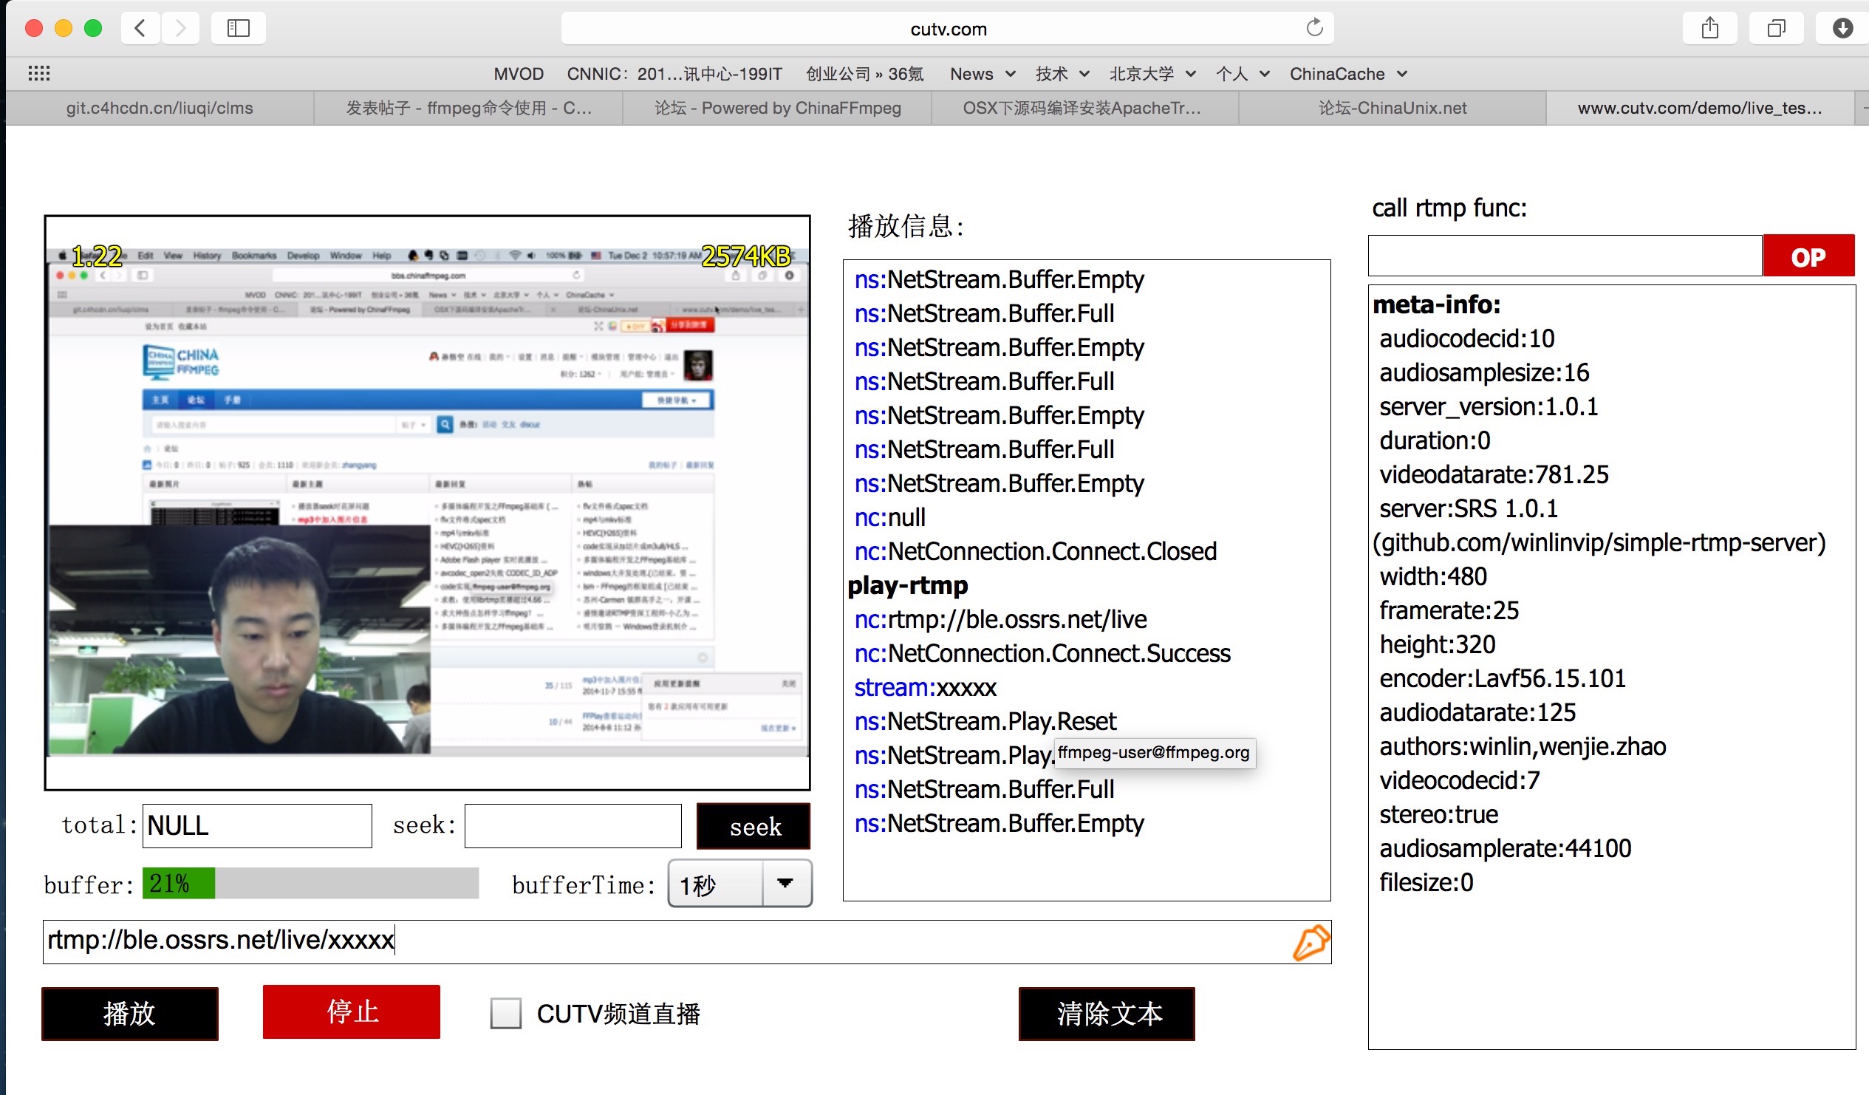Click the Safari forward arrow button
Viewport: 1869px width, 1095px height.
[x=180, y=28]
